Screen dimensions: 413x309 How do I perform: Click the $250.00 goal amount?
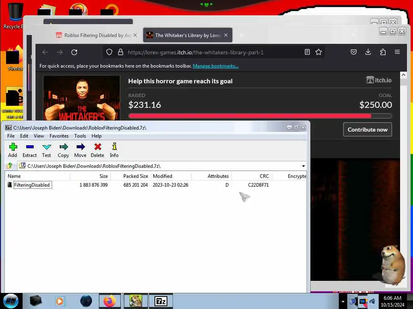pyautogui.click(x=375, y=105)
